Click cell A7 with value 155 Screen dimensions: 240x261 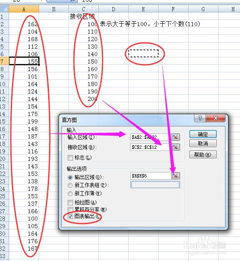24,61
